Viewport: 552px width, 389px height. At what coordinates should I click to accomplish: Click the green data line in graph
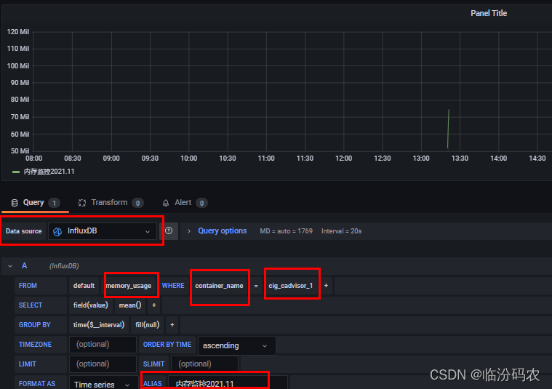pyautogui.click(x=448, y=129)
